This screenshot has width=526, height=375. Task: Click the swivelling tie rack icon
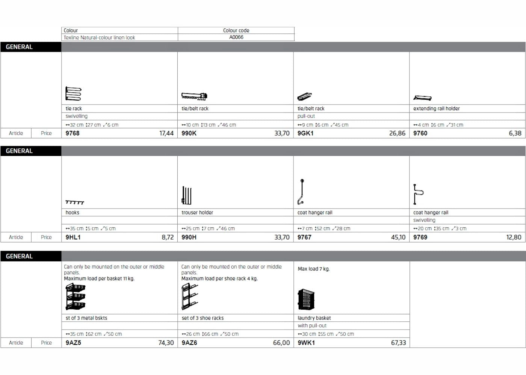pos(73,94)
